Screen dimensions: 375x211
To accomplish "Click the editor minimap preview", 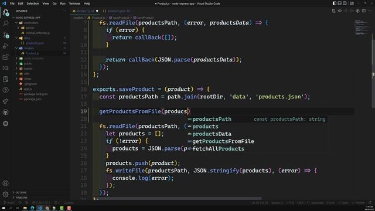I will tap(362, 28).
